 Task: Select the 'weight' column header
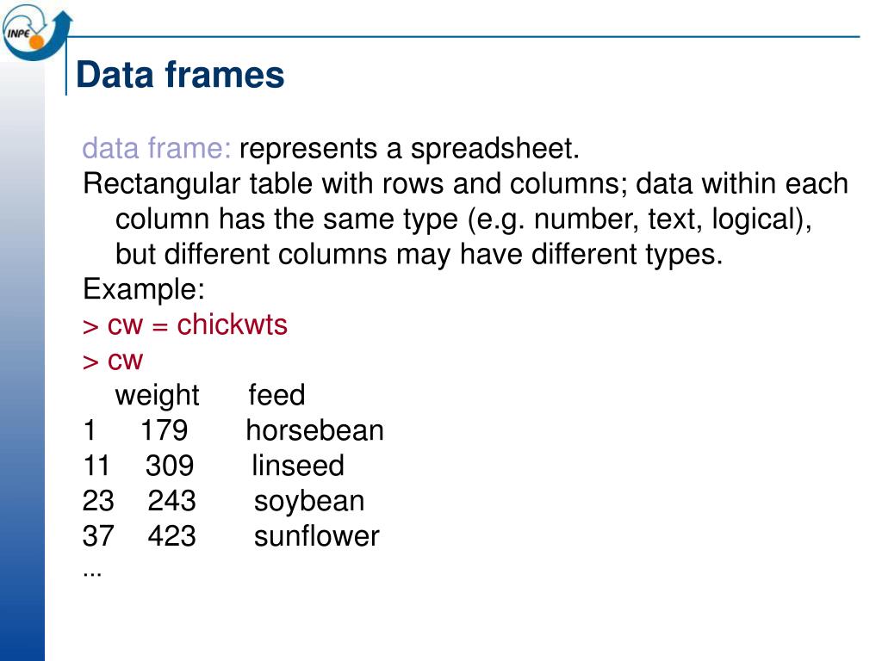click(157, 396)
